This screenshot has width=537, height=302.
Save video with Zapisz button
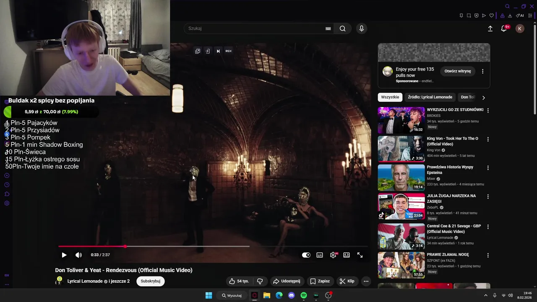[320, 281]
